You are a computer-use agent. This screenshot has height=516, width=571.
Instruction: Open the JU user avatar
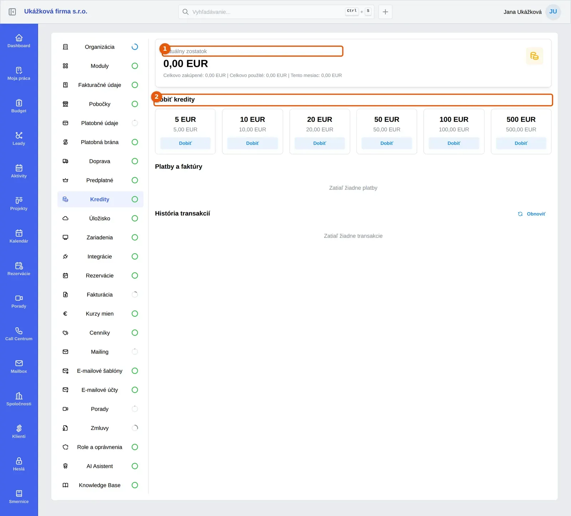(553, 12)
